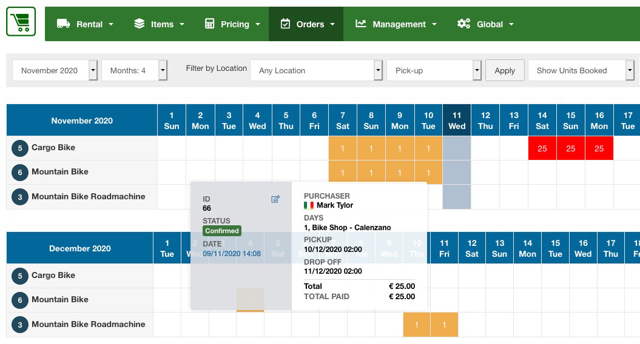
Task: Open the November 2020 month dropdown
Action: (x=55, y=70)
